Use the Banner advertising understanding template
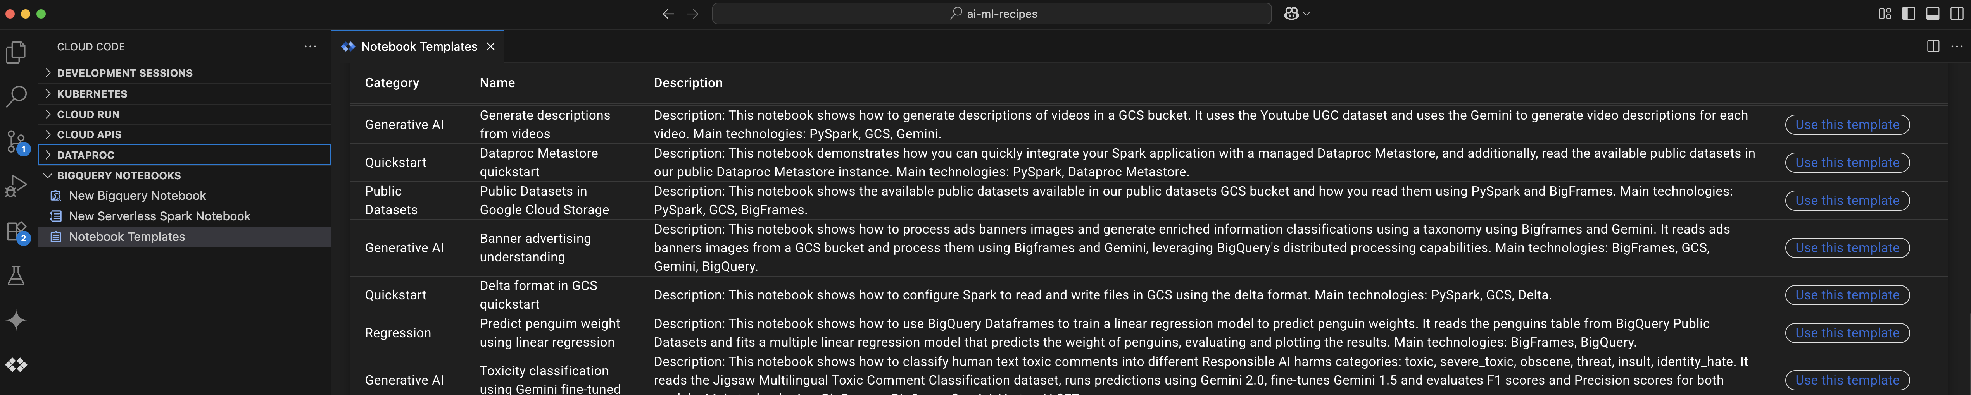 point(1847,247)
